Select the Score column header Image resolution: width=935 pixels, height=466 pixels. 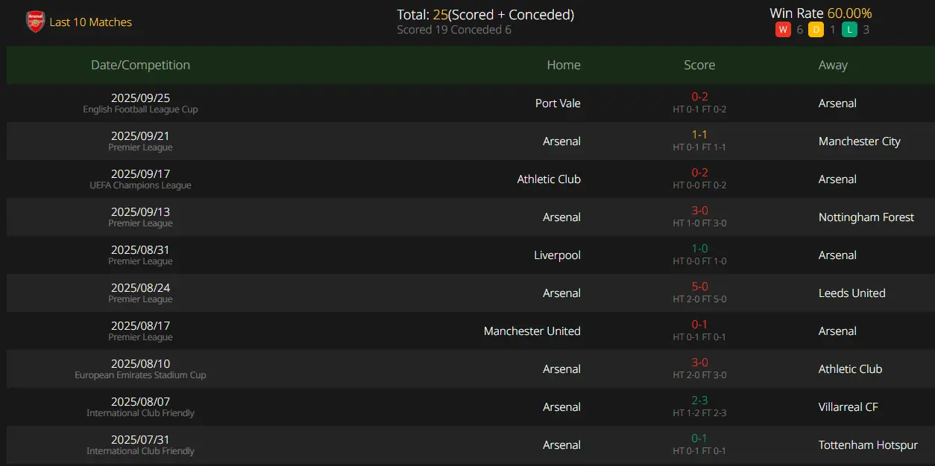(x=699, y=65)
